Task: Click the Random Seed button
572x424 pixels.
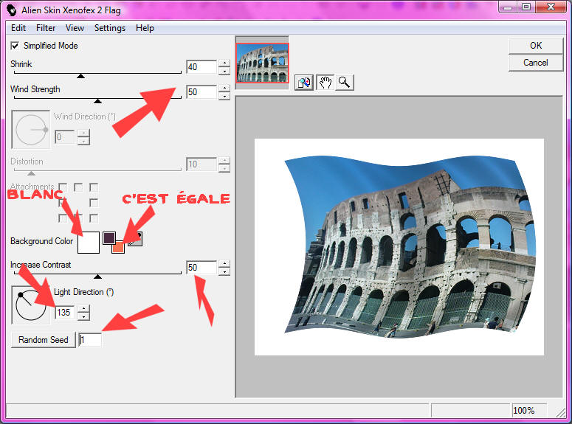Action: coord(44,340)
